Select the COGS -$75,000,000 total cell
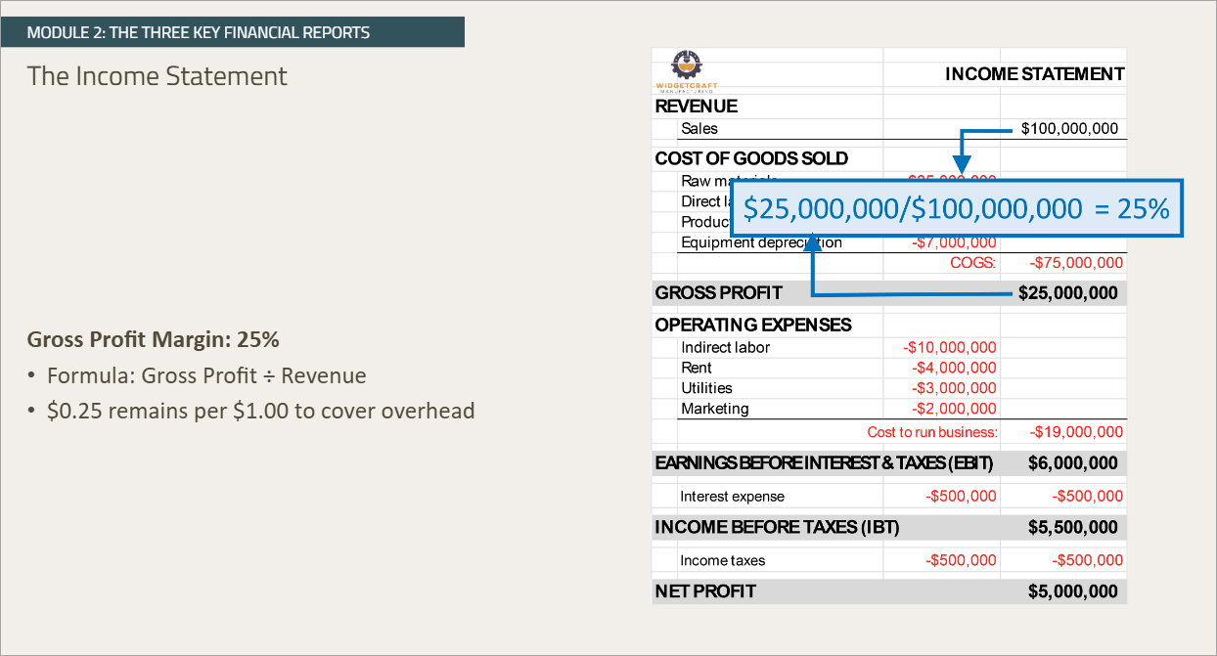 [1076, 263]
